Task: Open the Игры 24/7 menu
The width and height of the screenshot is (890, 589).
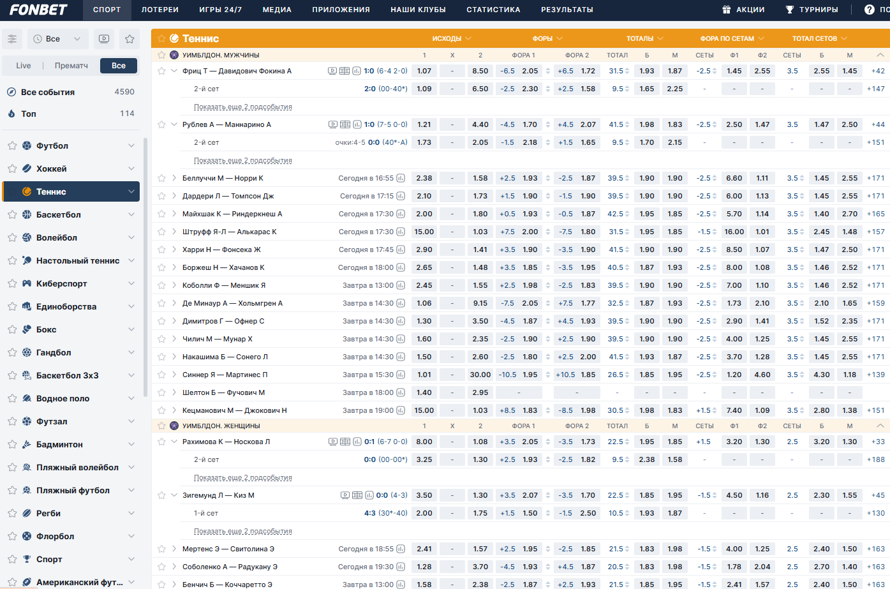Action: coord(221,10)
